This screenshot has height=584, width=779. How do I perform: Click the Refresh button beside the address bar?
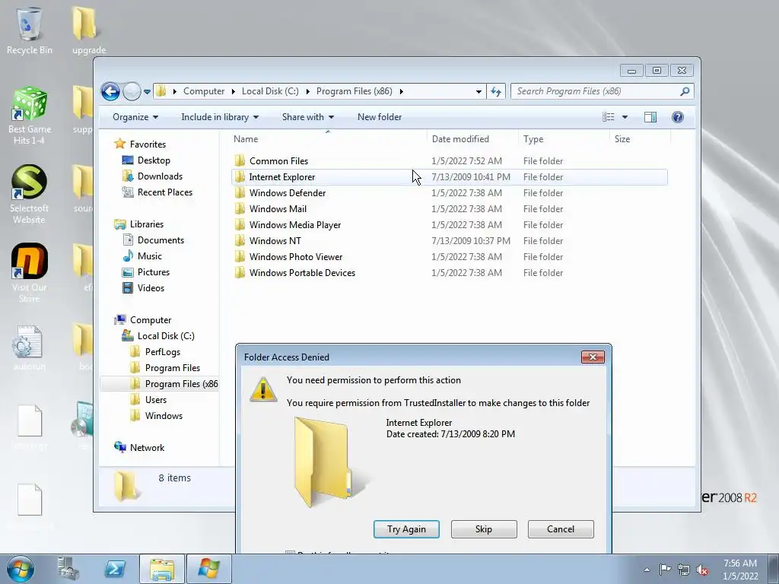496,91
